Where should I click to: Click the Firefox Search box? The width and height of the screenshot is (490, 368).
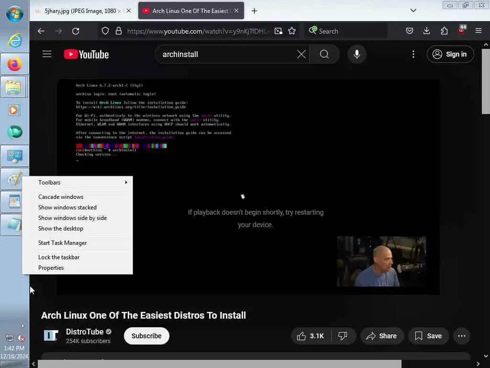346,31
